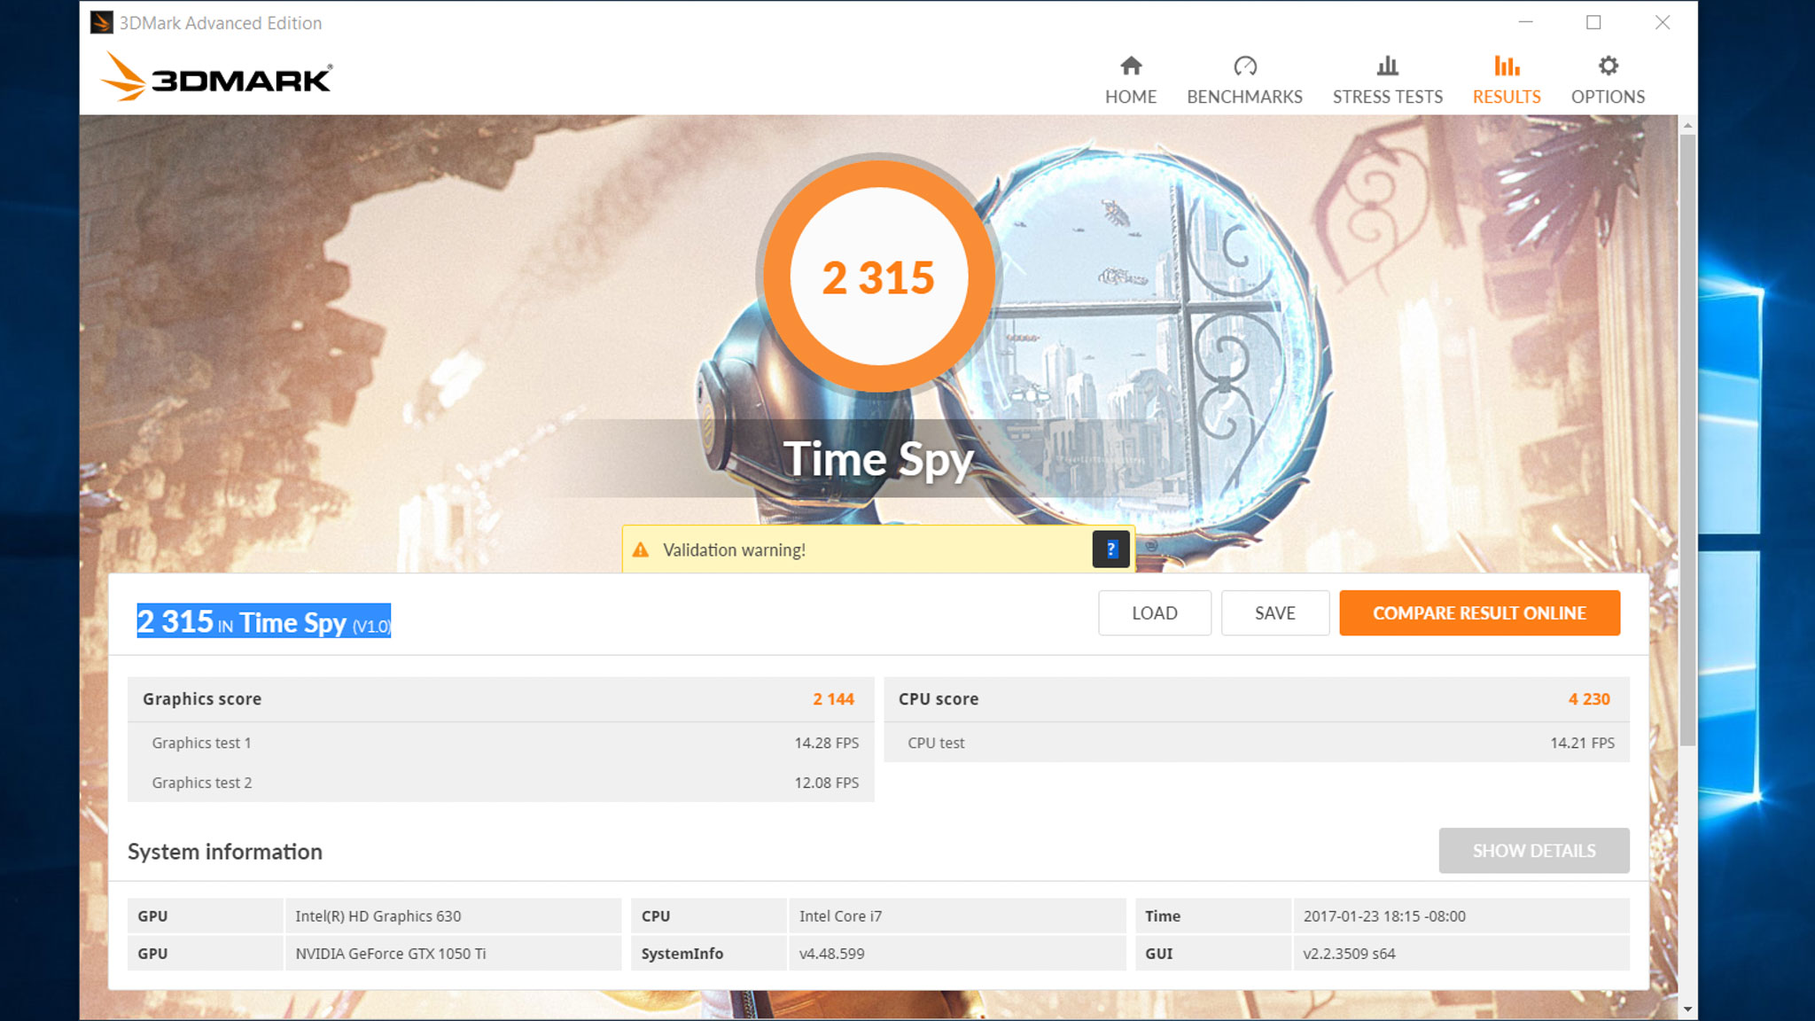Click the Stress Tests bar chart icon

(1387, 66)
